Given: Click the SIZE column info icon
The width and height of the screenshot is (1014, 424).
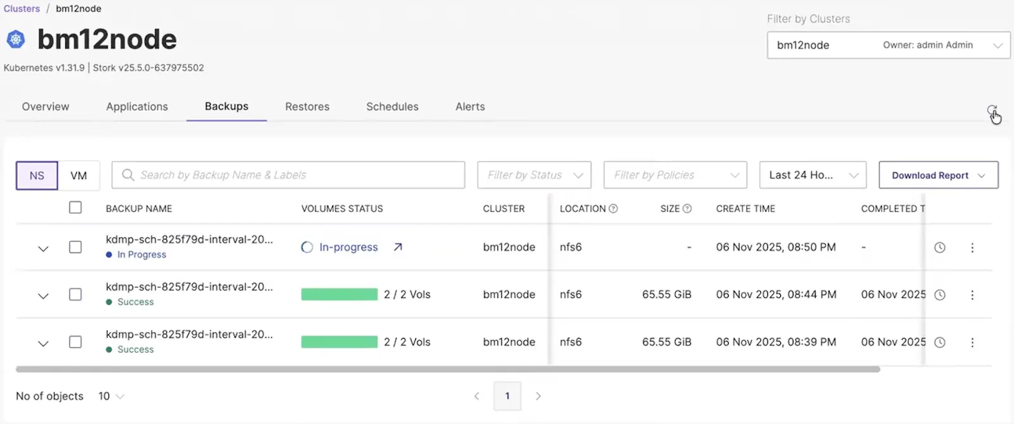Looking at the screenshot, I should (687, 209).
